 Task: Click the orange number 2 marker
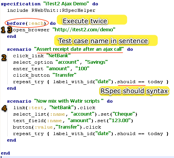click(4, 58)
